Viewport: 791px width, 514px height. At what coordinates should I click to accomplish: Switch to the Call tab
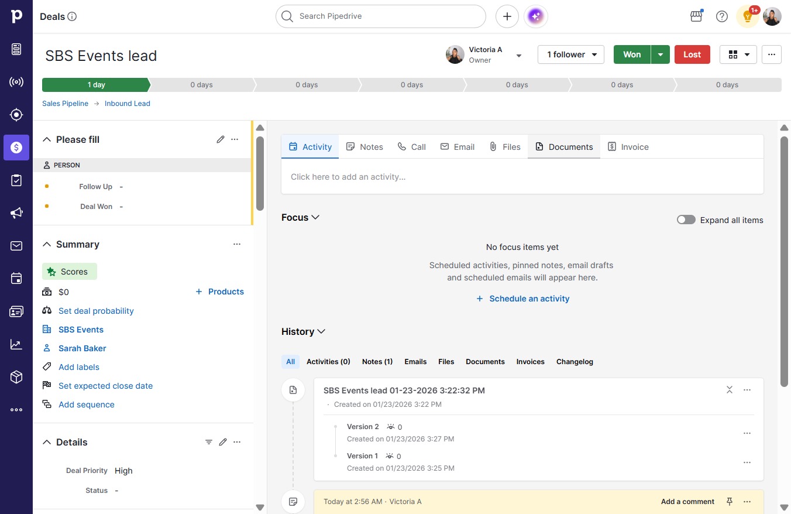pos(412,147)
